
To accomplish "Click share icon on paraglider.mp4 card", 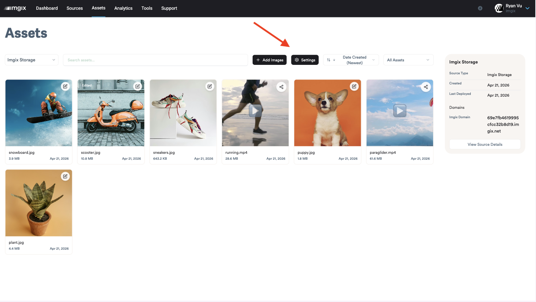I will [x=426, y=87].
